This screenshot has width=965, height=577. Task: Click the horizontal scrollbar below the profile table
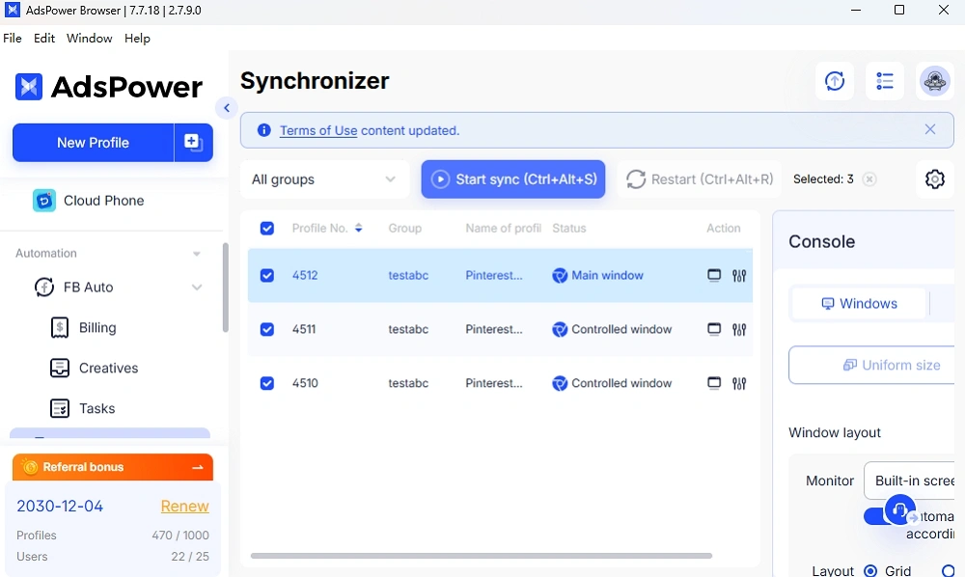click(481, 556)
